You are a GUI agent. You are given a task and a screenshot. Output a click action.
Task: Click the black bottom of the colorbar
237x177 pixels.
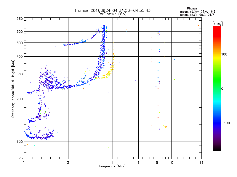click(217, 149)
